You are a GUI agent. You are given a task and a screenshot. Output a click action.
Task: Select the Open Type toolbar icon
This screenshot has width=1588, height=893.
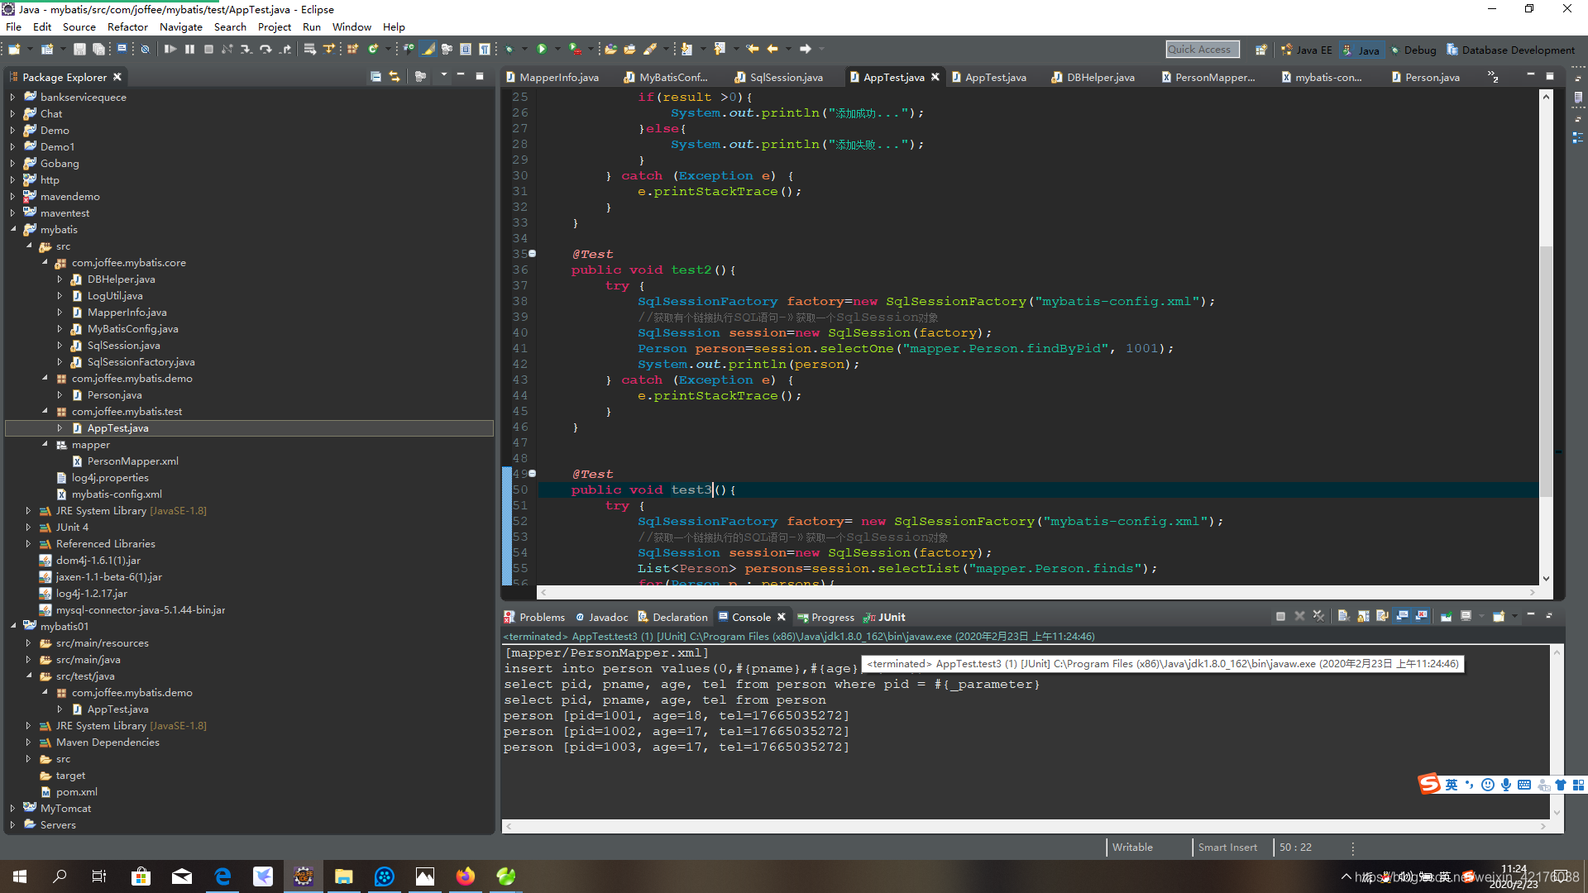(x=610, y=49)
